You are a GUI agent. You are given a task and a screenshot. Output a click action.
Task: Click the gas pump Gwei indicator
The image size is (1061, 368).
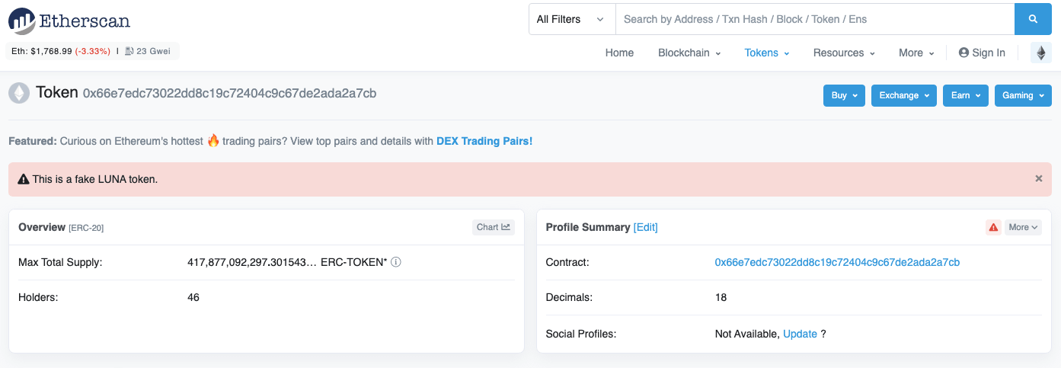[147, 51]
